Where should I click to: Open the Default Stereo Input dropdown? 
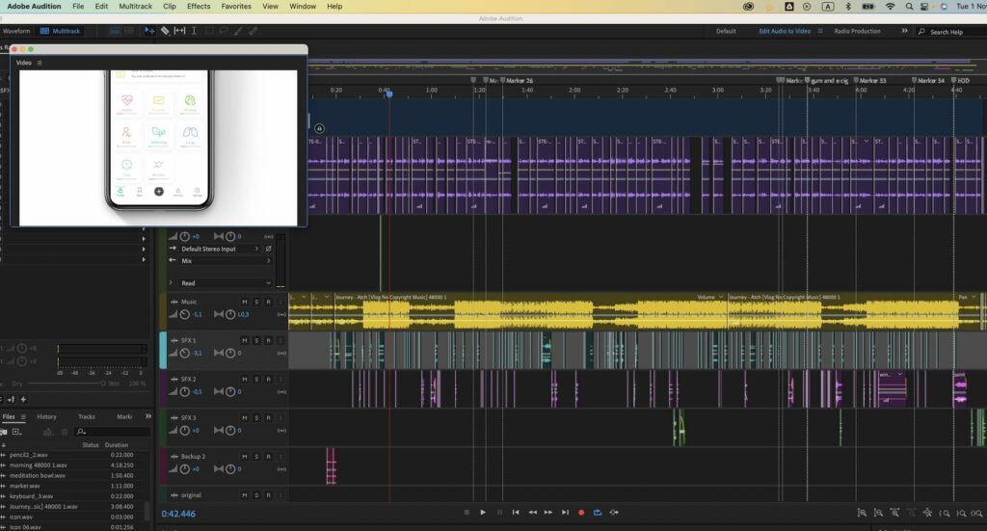point(221,249)
